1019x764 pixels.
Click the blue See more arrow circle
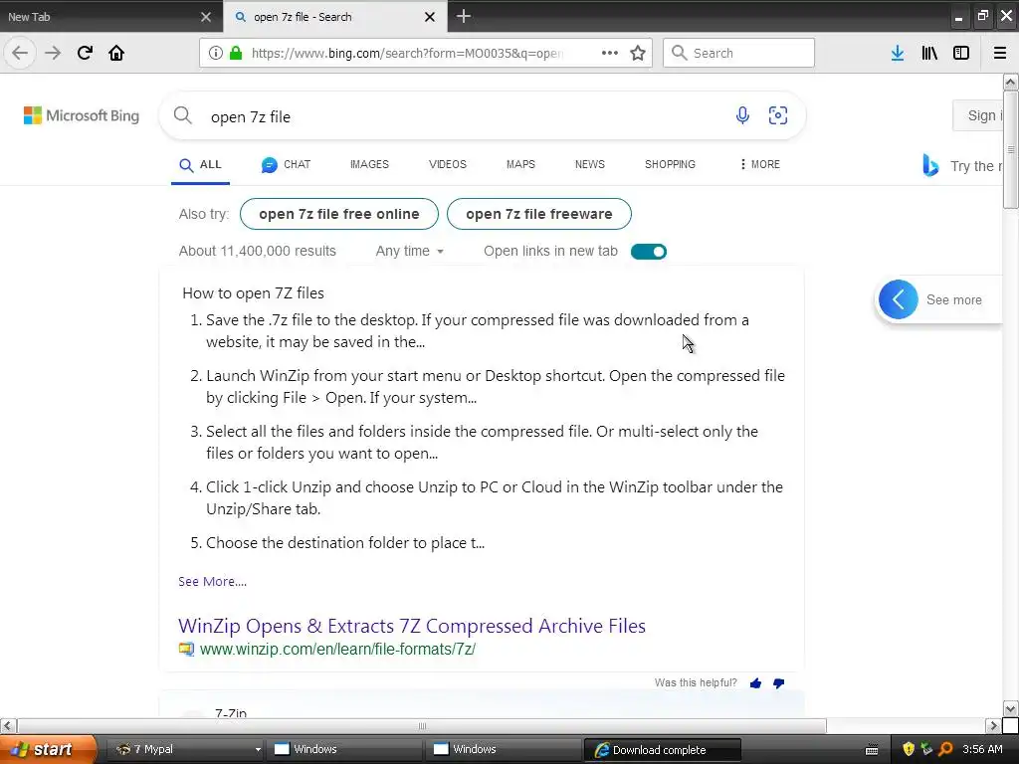pyautogui.click(x=899, y=299)
